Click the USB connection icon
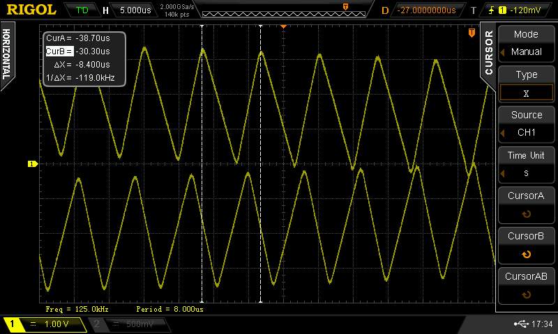 tap(521, 324)
